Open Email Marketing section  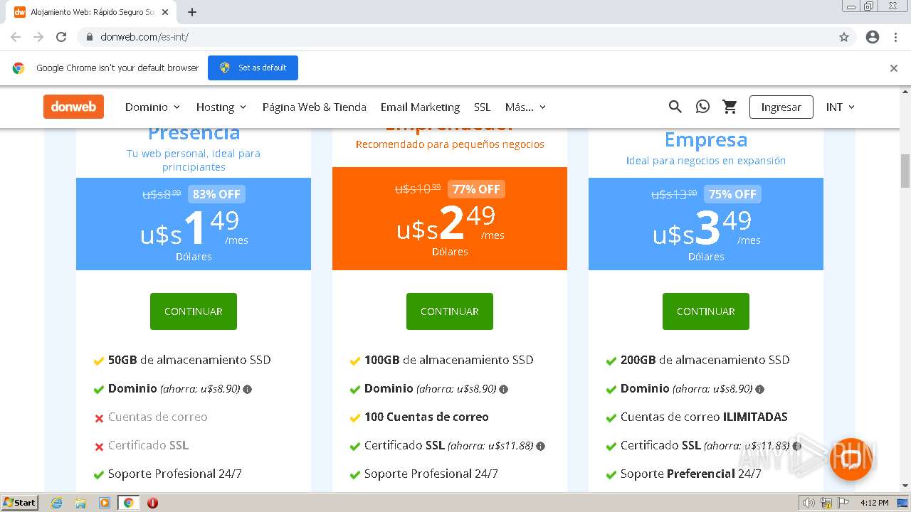(x=420, y=107)
